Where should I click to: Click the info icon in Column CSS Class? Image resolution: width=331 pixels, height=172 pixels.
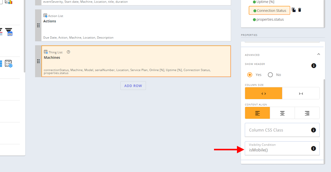(x=313, y=130)
